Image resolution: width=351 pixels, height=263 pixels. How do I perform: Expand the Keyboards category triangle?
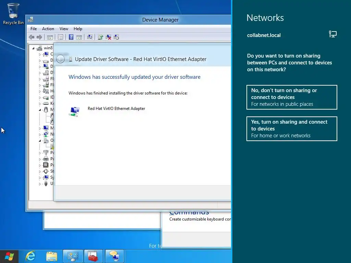coord(40,103)
